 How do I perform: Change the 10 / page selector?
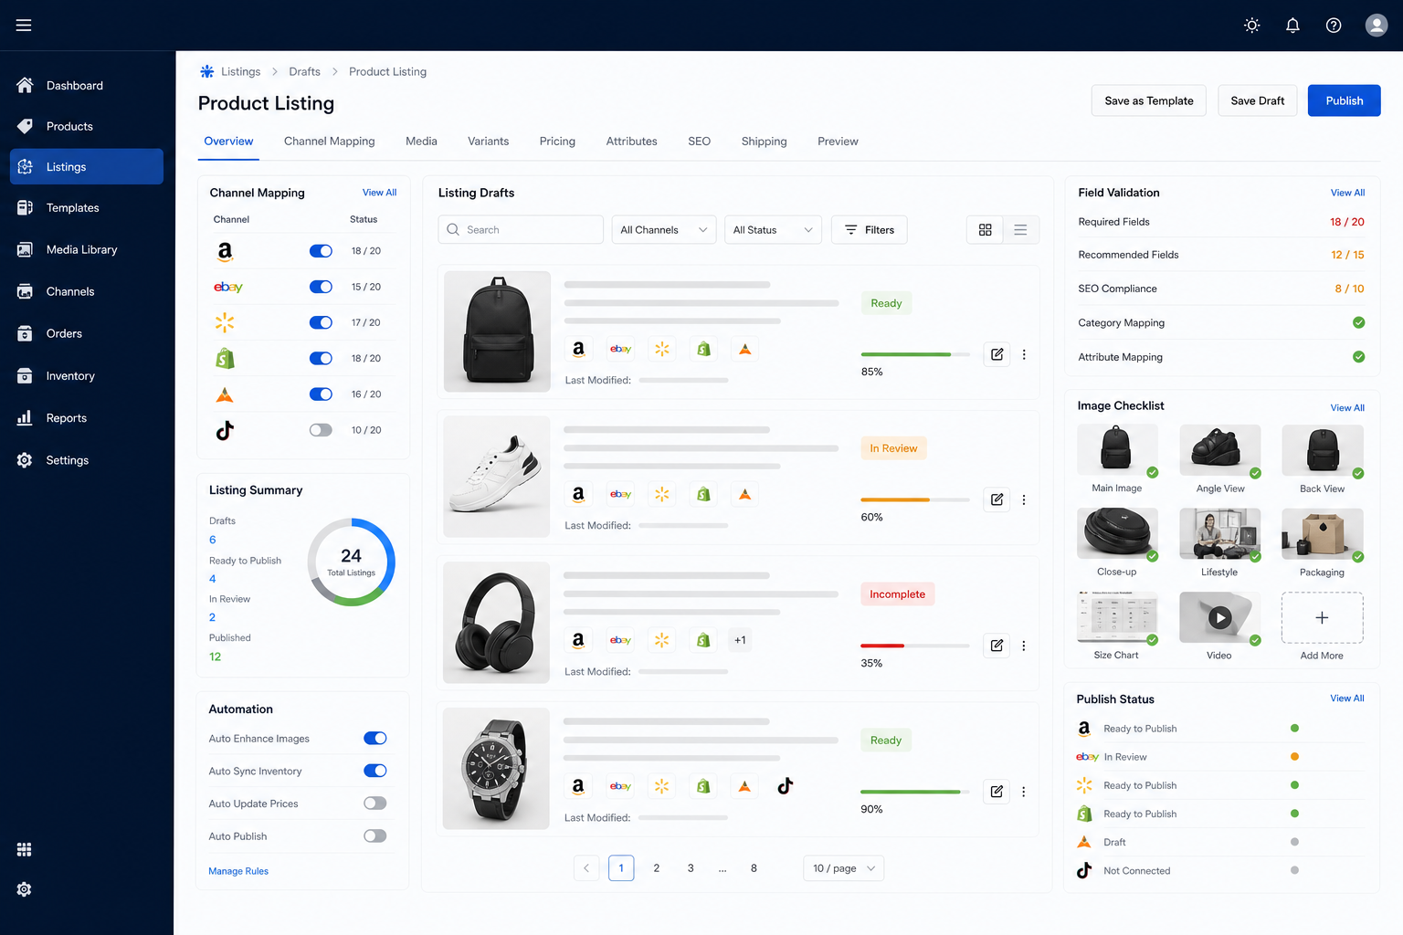pyautogui.click(x=844, y=868)
